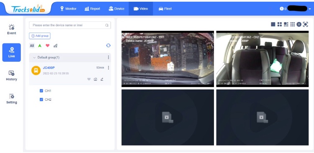The width and height of the screenshot is (314, 153).
Task: Open the Event sidebar section
Action: 12,30
